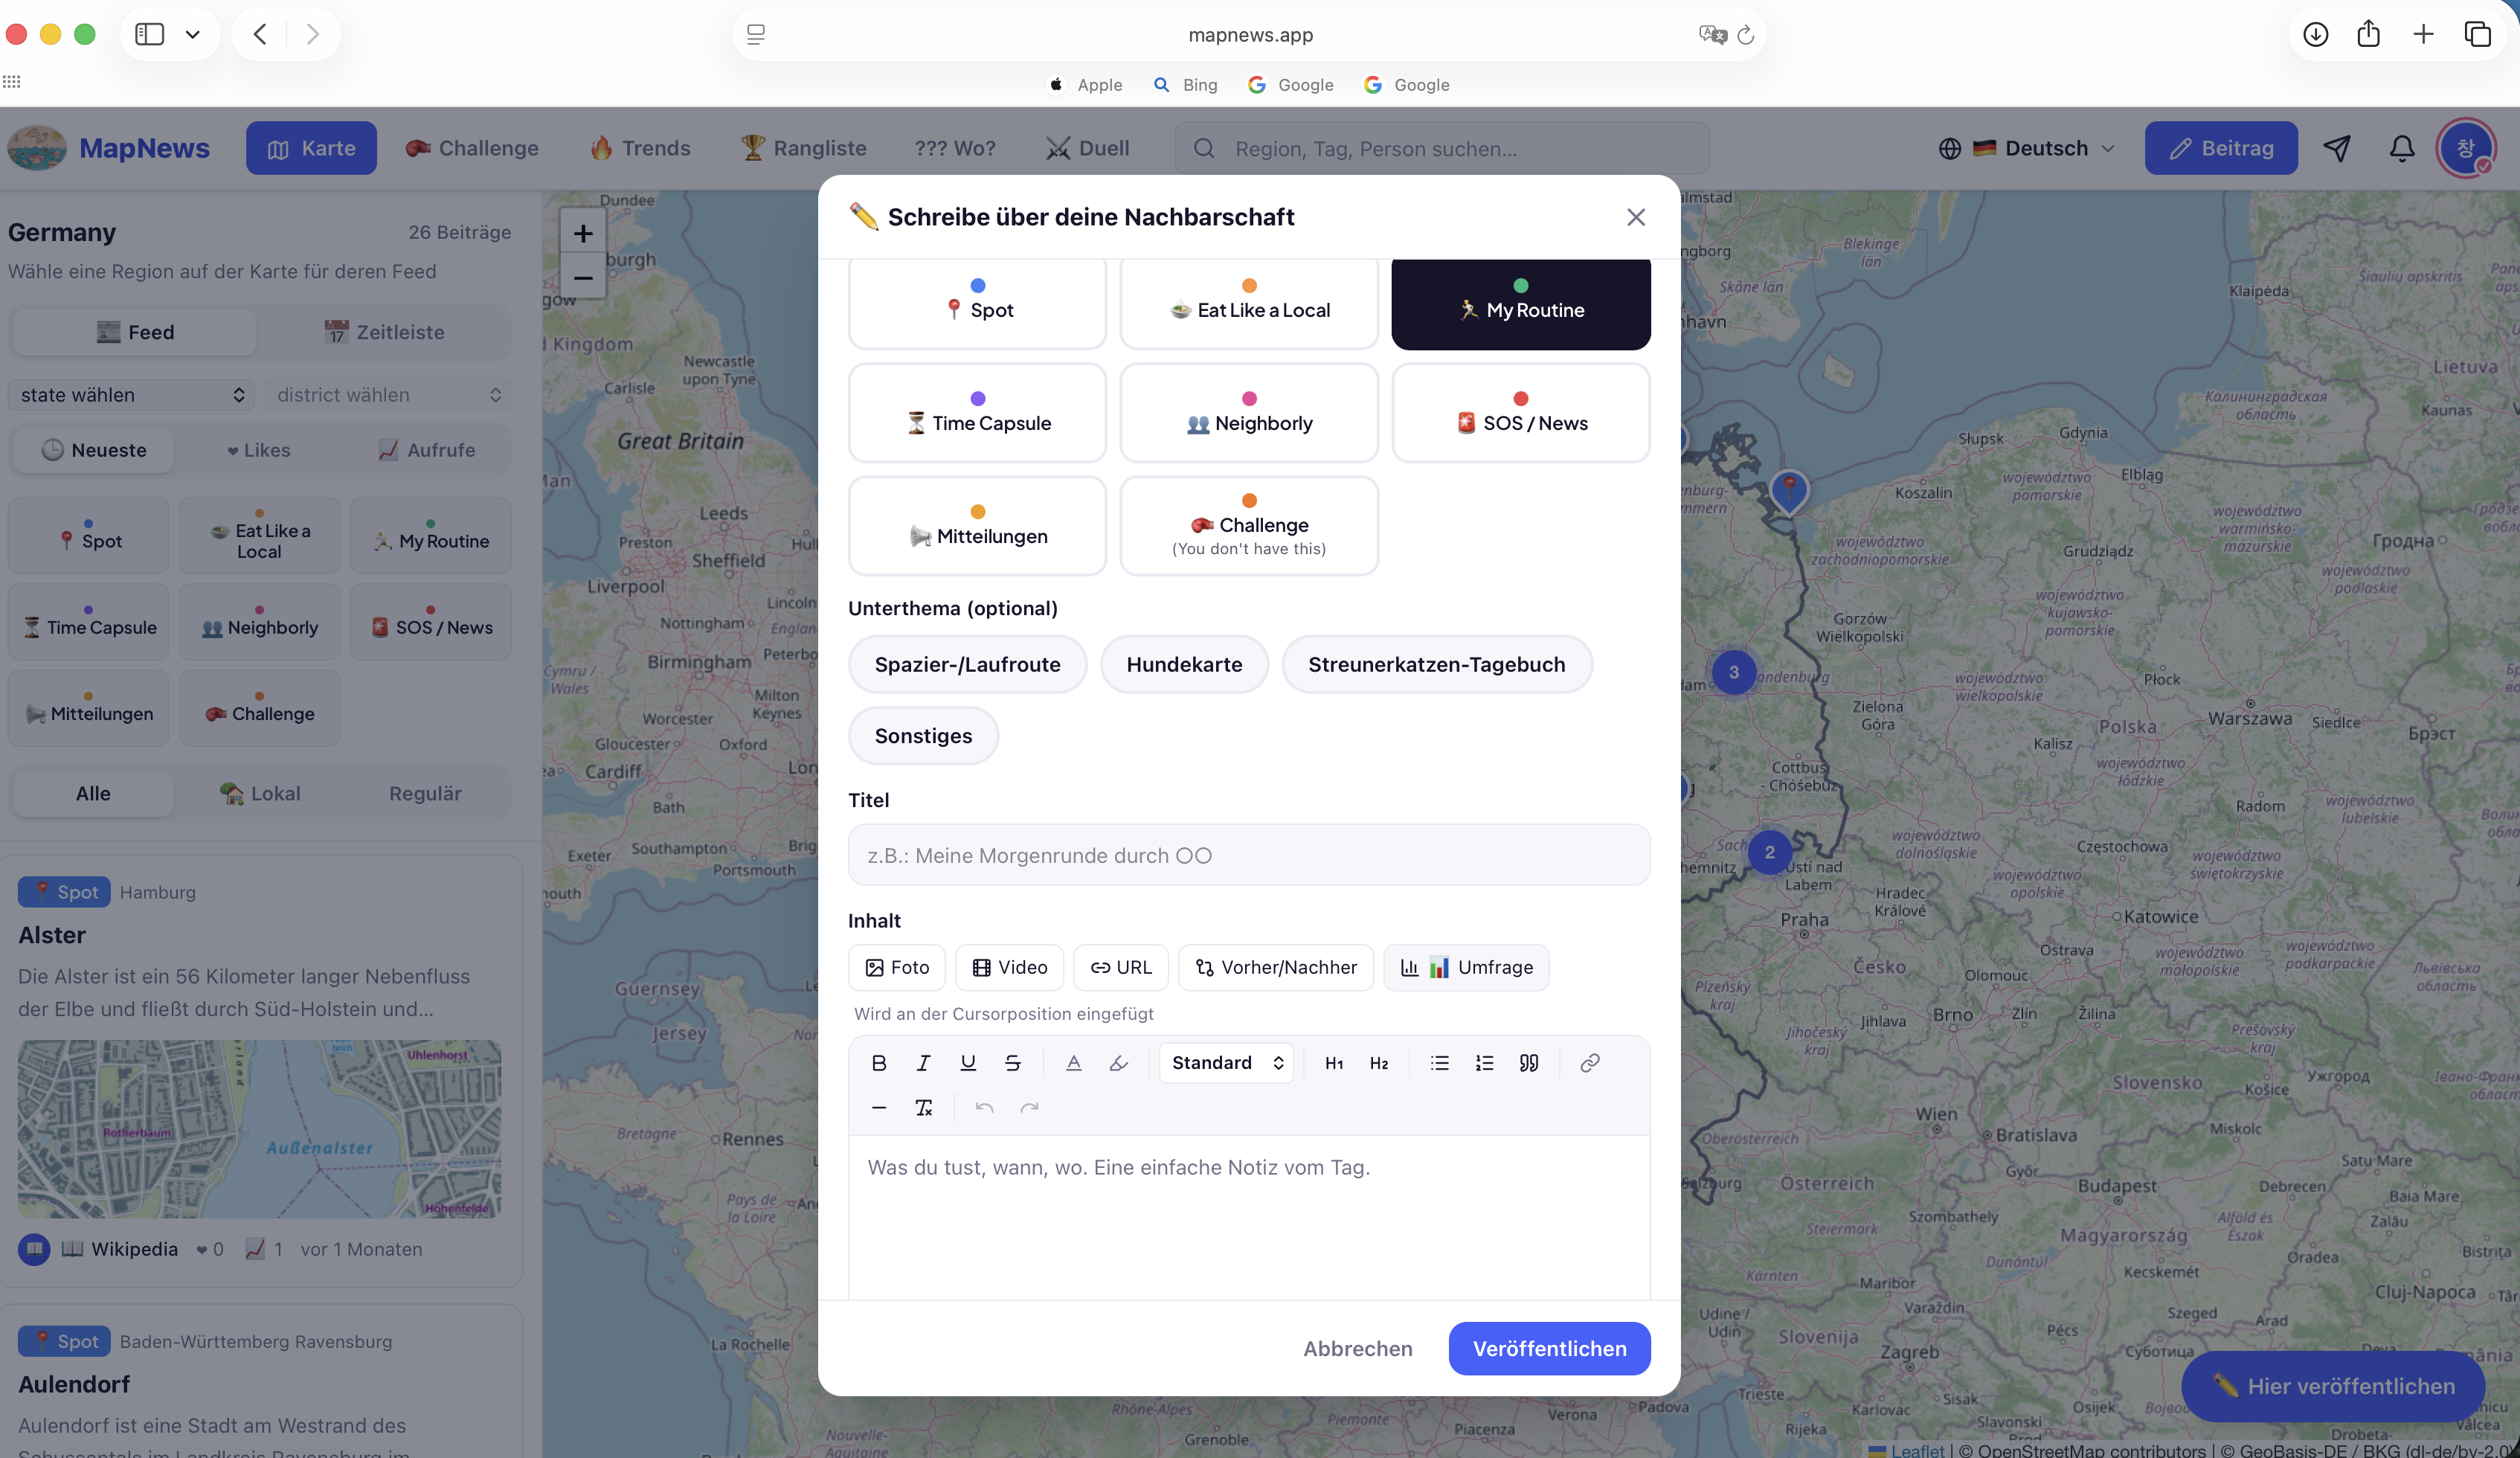Focus the Titel input field
Image resolution: width=2520 pixels, height=1458 pixels.
click(1249, 855)
